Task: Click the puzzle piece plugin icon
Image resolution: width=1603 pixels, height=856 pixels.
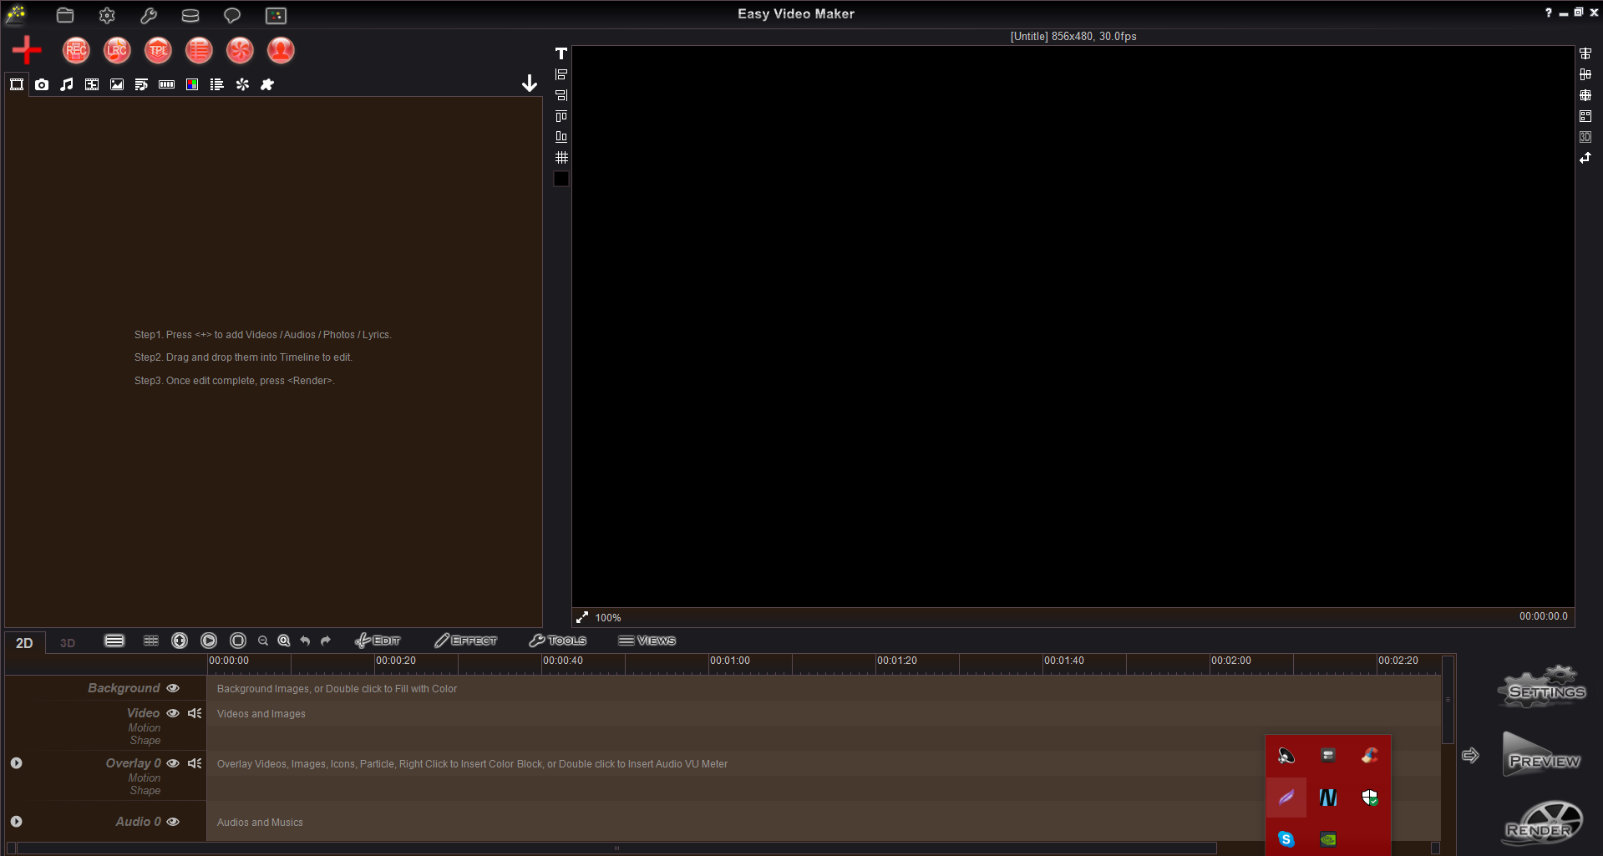Action: (267, 84)
